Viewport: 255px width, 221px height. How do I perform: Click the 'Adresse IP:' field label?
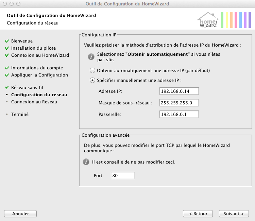110,91
